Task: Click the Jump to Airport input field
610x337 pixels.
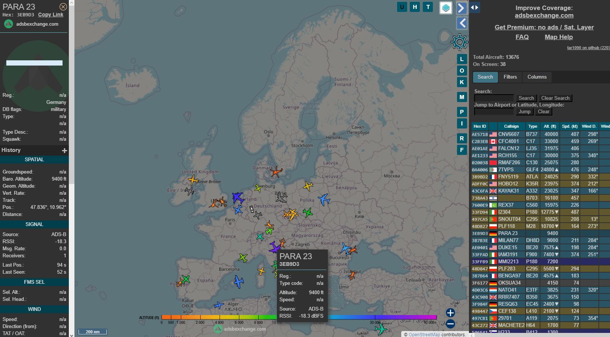Action: (494, 111)
